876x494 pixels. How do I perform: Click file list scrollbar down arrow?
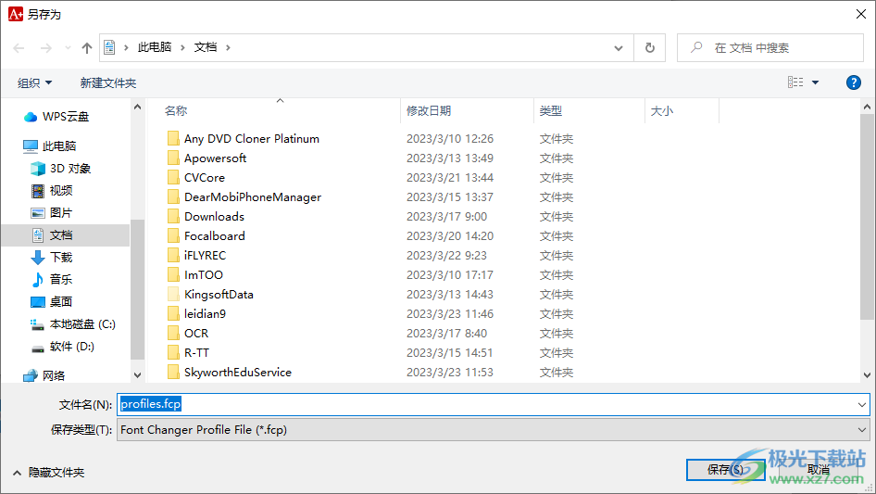tap(867, 375)
